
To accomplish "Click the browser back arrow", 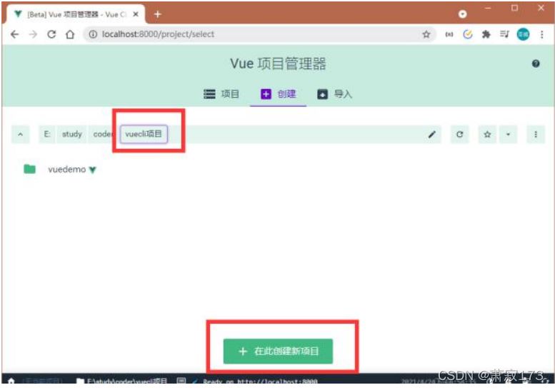I will [14, 34].
